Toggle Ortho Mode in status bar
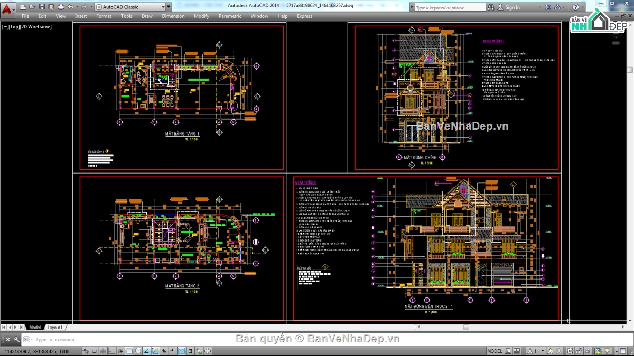 click(112, 351)
